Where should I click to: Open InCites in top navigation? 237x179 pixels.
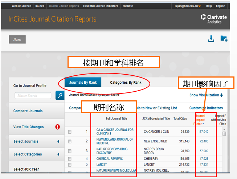[40, 6]
